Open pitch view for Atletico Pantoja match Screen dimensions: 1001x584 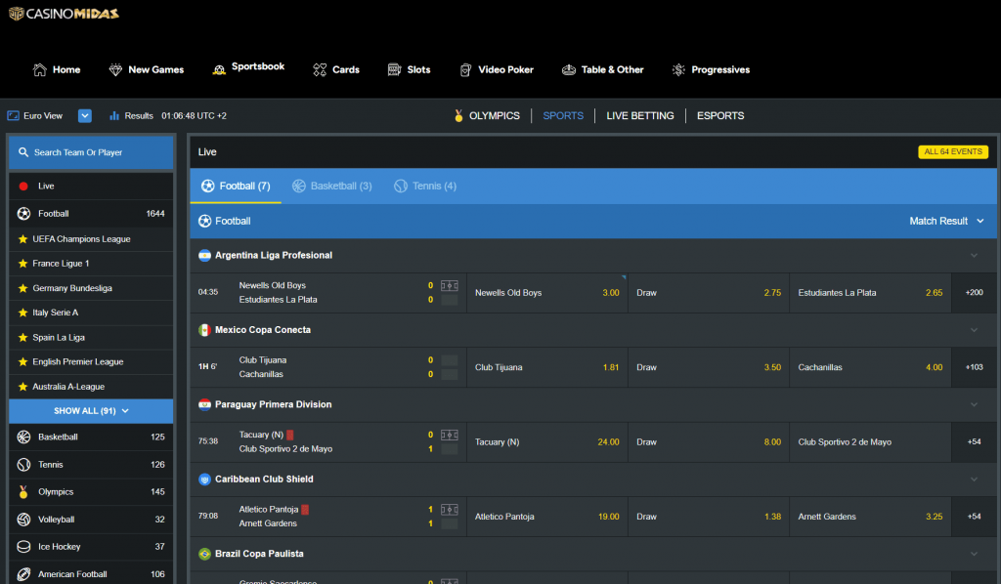(x=450, y=510)
